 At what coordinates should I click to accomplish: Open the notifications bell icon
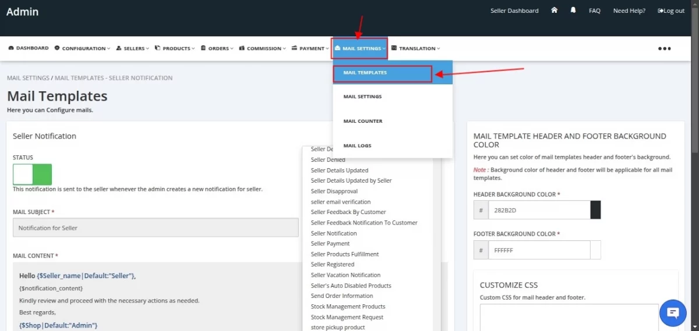[x=573, y=10]
